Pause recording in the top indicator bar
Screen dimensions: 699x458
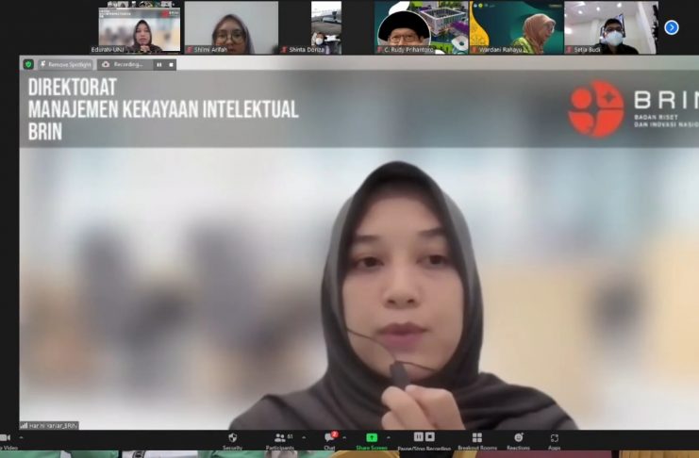point(158,64)
